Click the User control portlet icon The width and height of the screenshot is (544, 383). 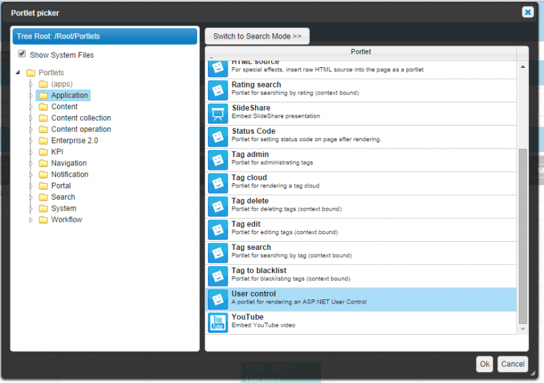(218, 299)
